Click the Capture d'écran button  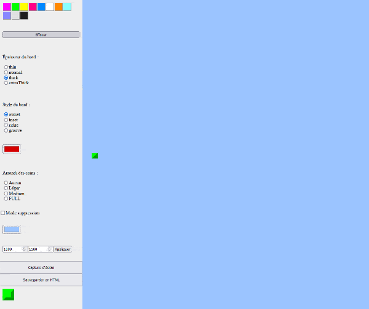pyautogui.click(x=41, y=267)
